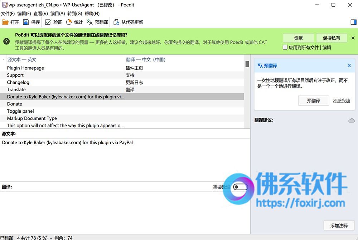The image size is (358, 240).
Task: Enable the 应用到所有文件 checkbox
Action: click(285, 47)
